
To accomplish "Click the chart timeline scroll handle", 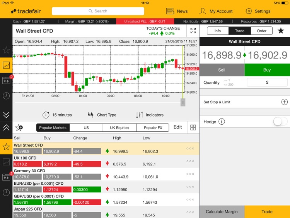I will pos(183,102).
